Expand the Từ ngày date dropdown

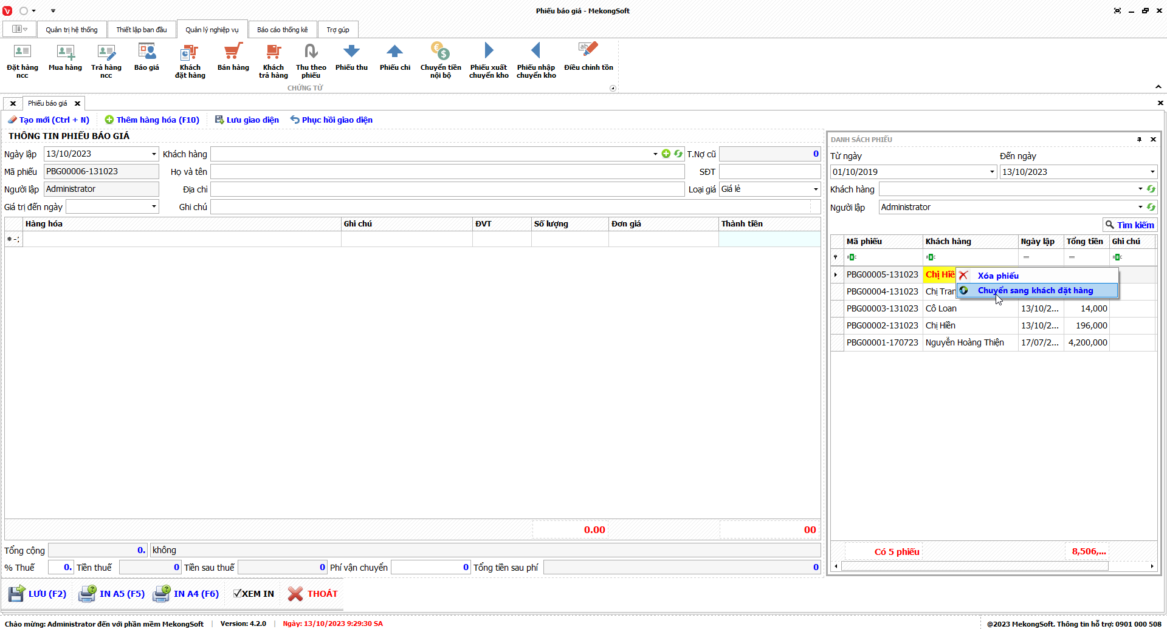click(x=992, y=172)
